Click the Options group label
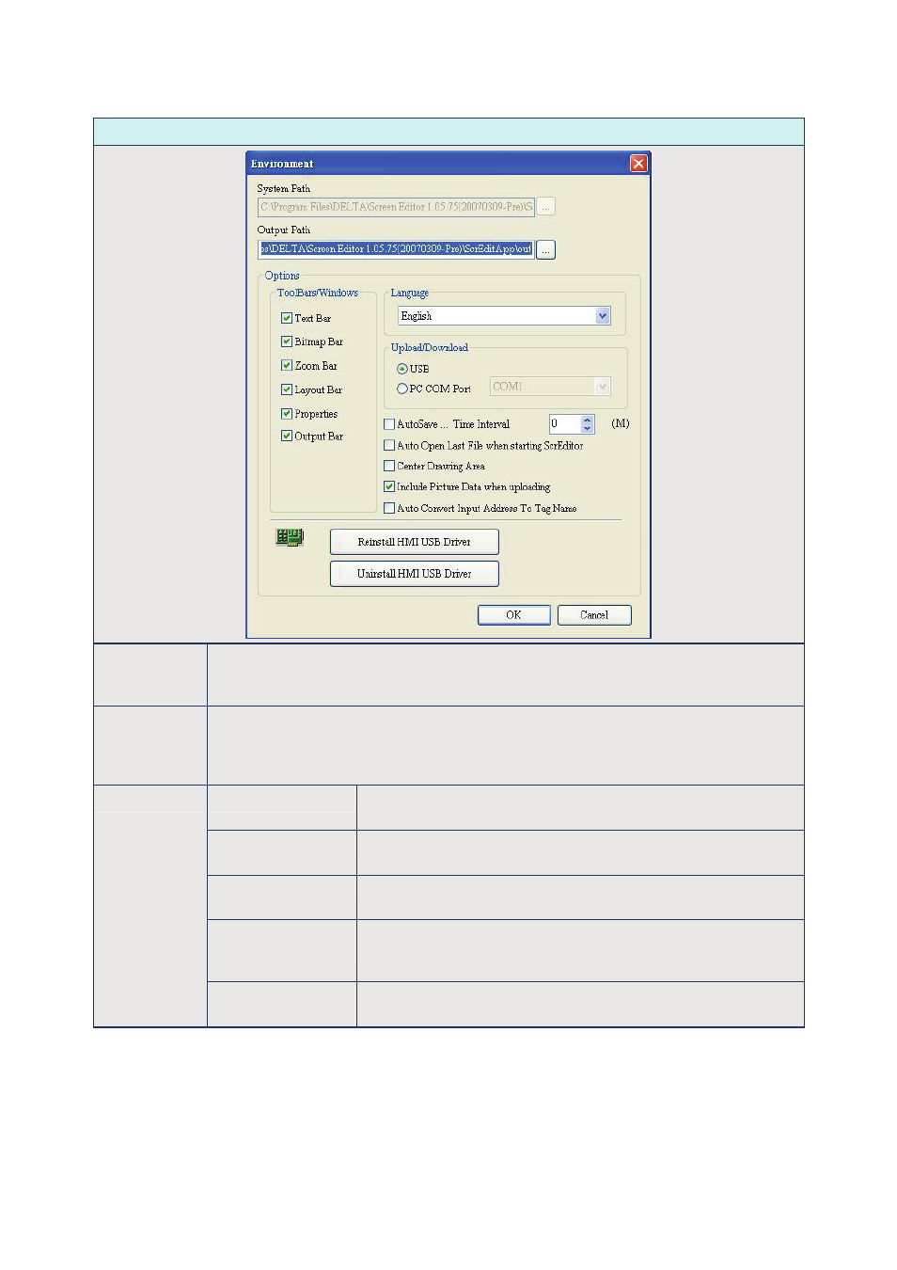Viewport: 897px width, 1270px height. (x=282, y=276)
